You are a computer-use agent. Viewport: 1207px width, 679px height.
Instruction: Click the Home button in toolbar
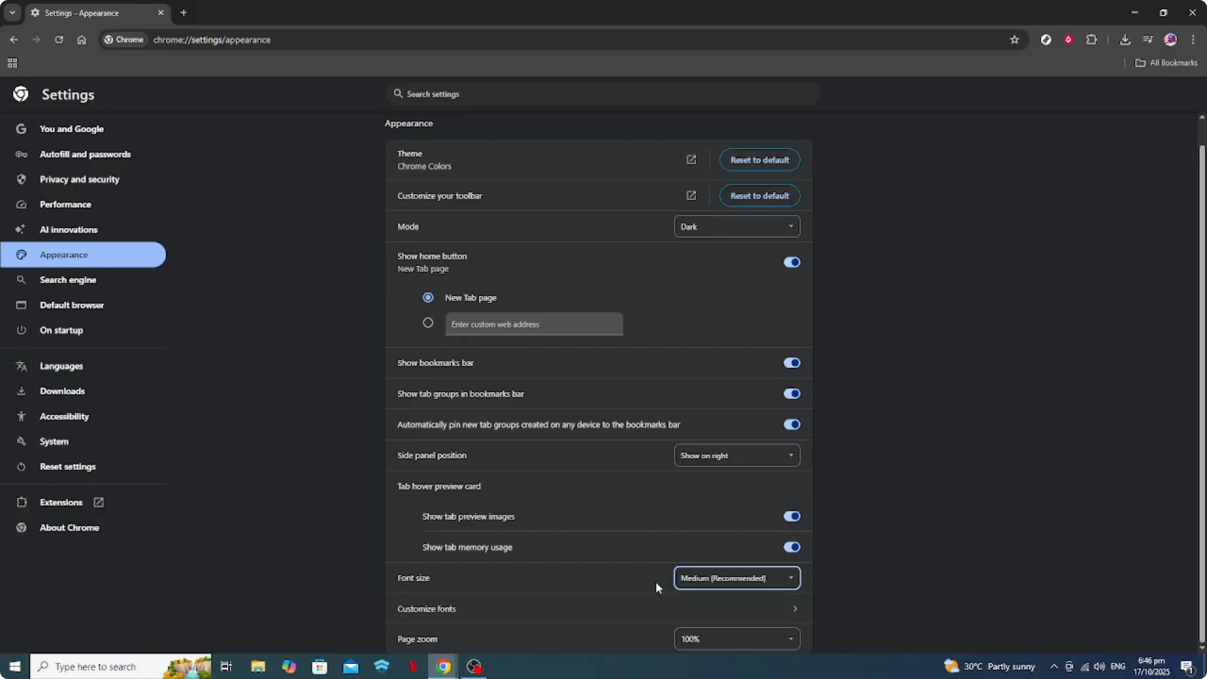pyautogui.click(x=82, y=40)
